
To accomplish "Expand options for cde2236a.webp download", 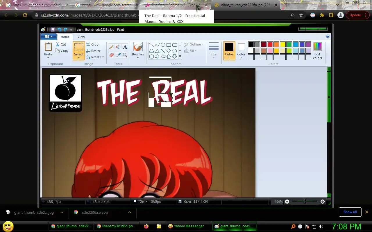I will [130, 212].
